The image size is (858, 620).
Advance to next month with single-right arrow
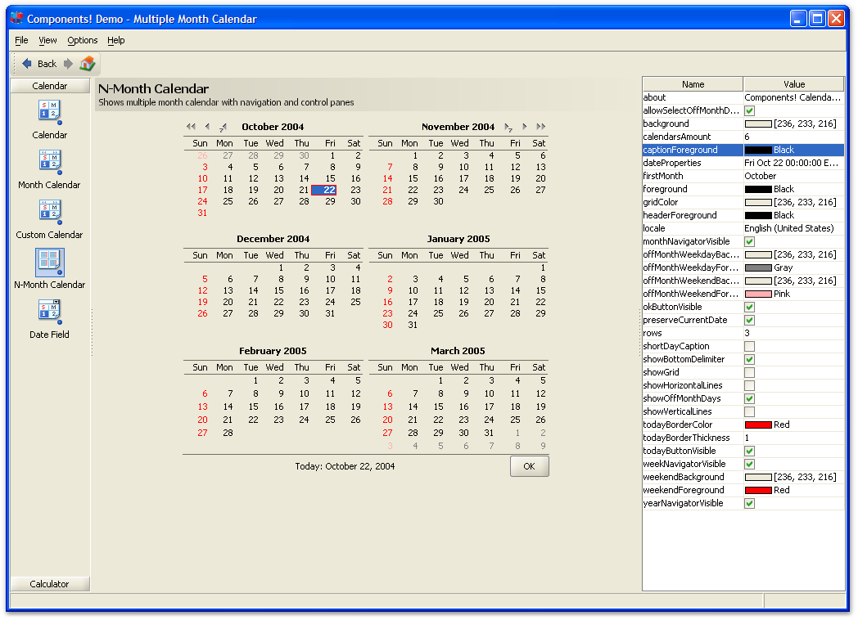point(525,127)
